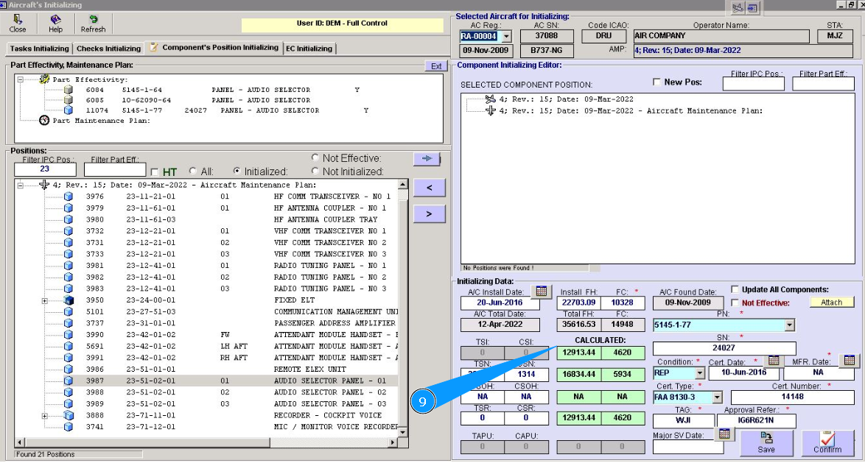Check Update All Components option
865x463 pixels.
pos(735,289)
